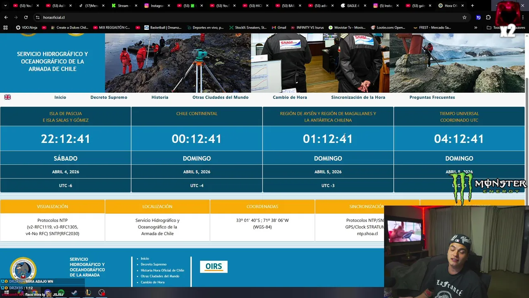Open the Decreto Supremo menu item
Image resolution: width=529 pixels, height=298 pixels.
point(109,97)
